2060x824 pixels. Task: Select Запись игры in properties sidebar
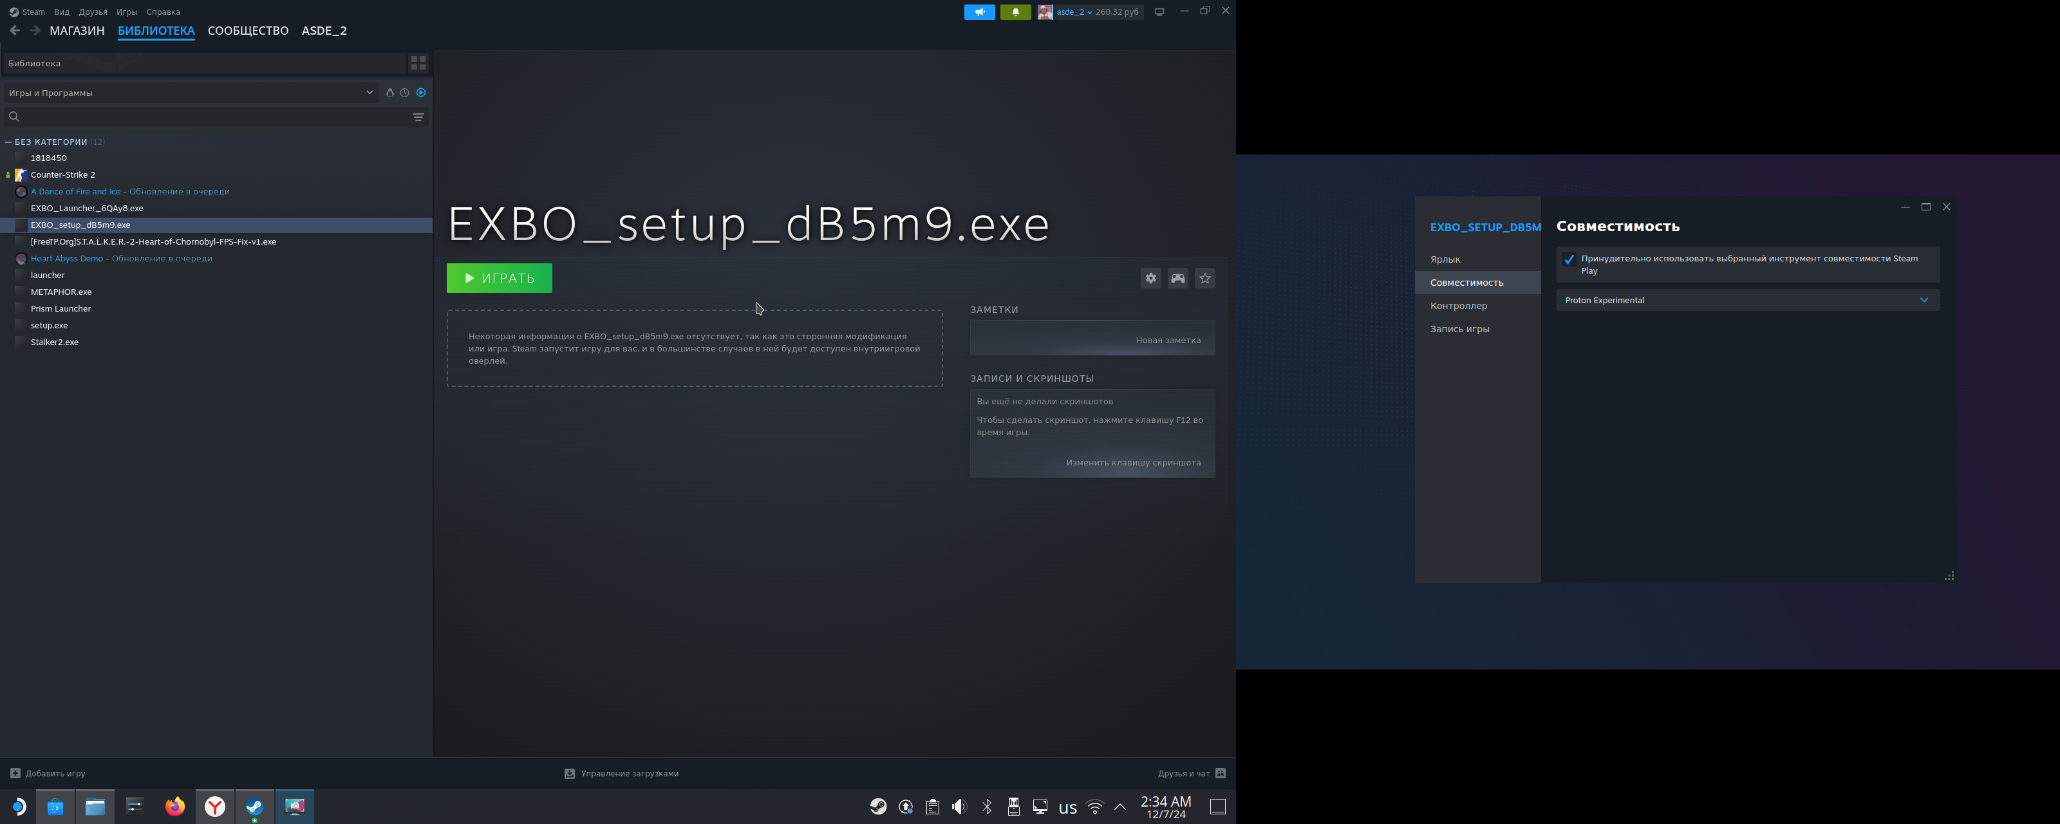tap(1477, 329)
